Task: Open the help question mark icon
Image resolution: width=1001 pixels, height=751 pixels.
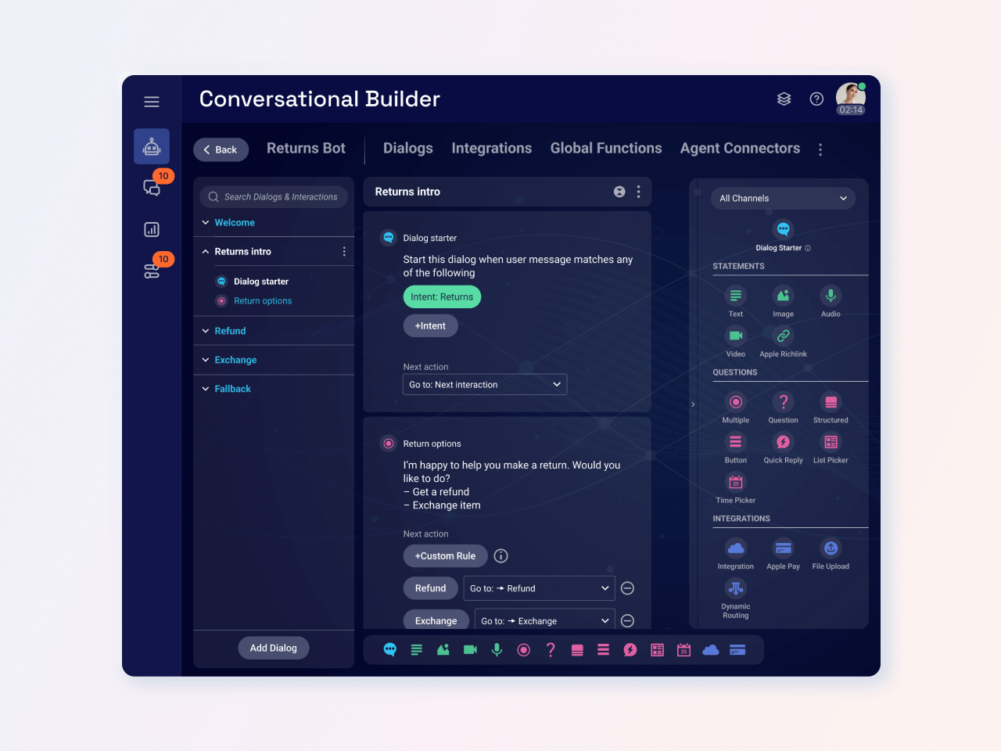Action: point(816,99)
